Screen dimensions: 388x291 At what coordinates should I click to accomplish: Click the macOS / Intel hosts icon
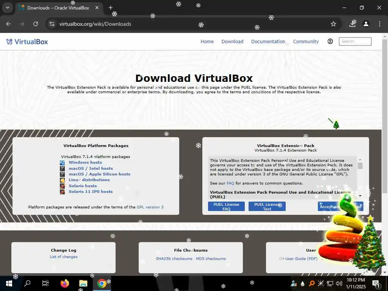point(62,169)
